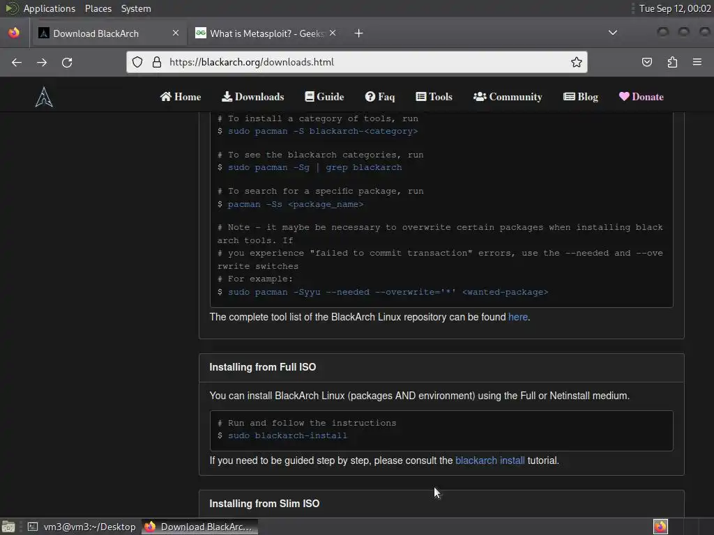The height and width of the screenshot is (535, 714).
Task: Go forward one page
Action: tap(42, 62)
